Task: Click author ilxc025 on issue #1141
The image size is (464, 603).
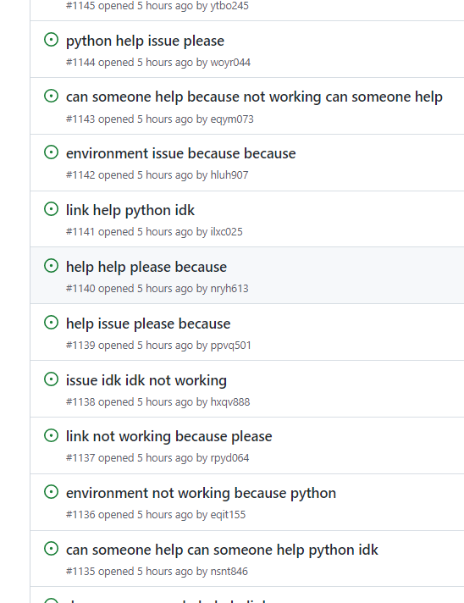Action: [226, 232]
